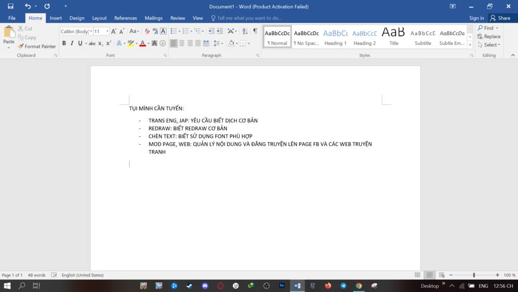The width and height of the screenshot is (518, 292).
Task: Click the zoom slider in status bar
Action: pyautogui.click(x=473, y=275)
